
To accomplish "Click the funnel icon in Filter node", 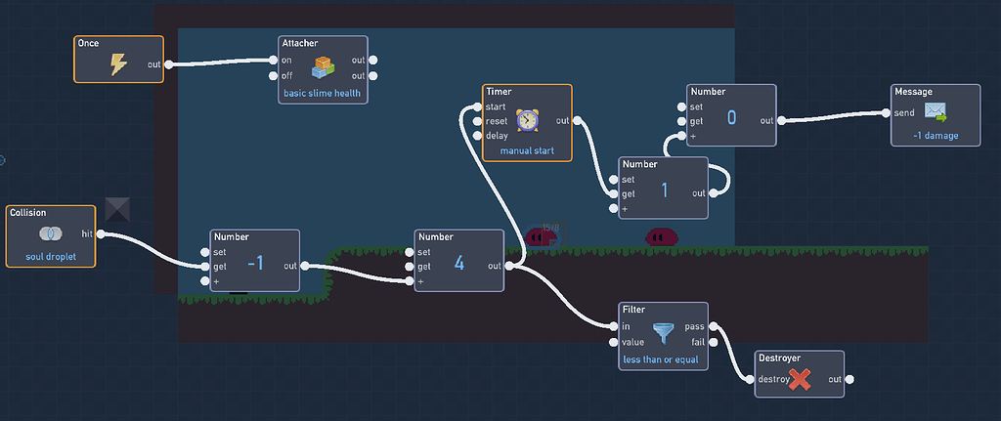I will (x=664, y=334).
